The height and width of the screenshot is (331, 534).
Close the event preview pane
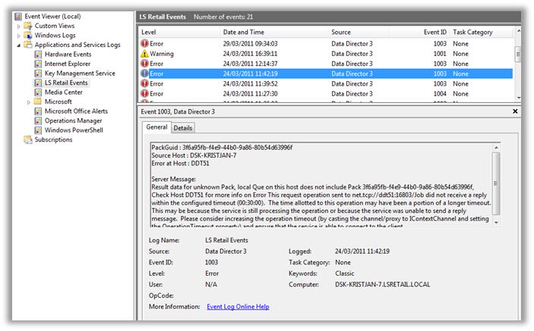[516, 111]
